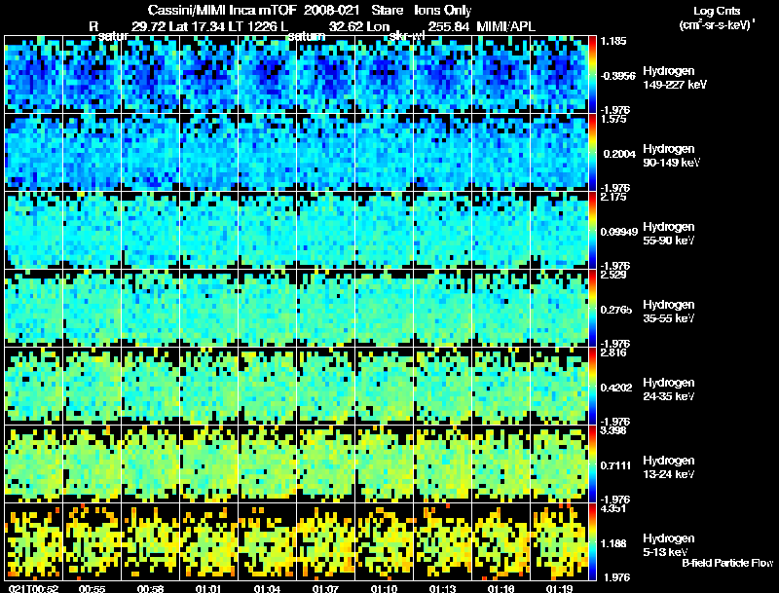Click the '00:55' time axis label
The width and height of the screenshot is (779, 593).
pyautogui.click(x=92, y=588)
